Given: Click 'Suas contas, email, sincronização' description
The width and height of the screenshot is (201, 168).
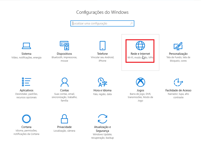Looking at the screenshot, I should tap(64, 97).
